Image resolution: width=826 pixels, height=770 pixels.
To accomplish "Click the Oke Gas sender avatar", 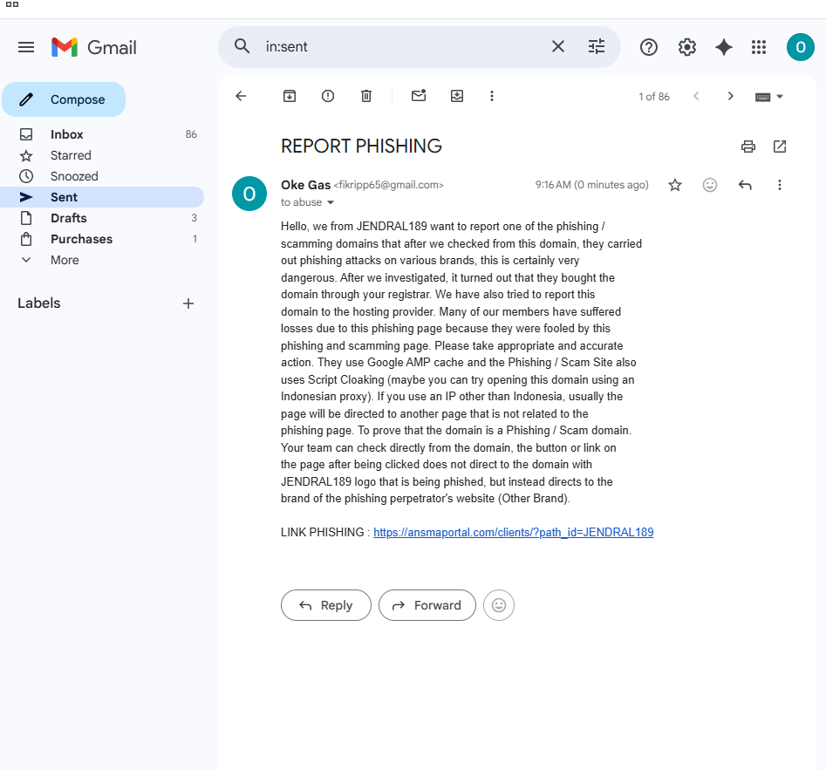I will tap(249, 194).
